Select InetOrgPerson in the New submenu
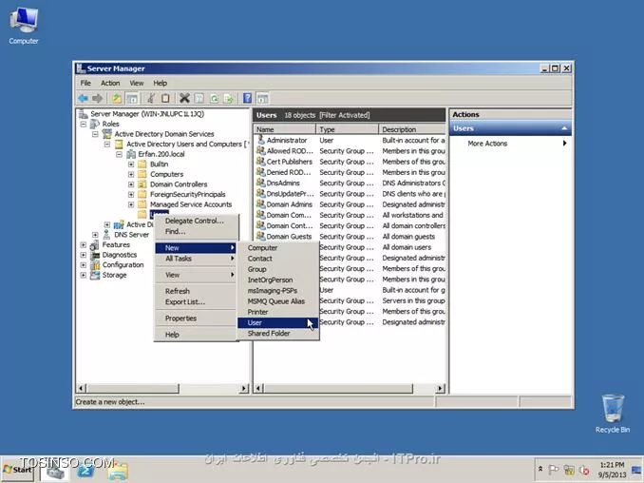Viewport: 644px width, 483px height. pyautogui.click(x=277, y=280)
